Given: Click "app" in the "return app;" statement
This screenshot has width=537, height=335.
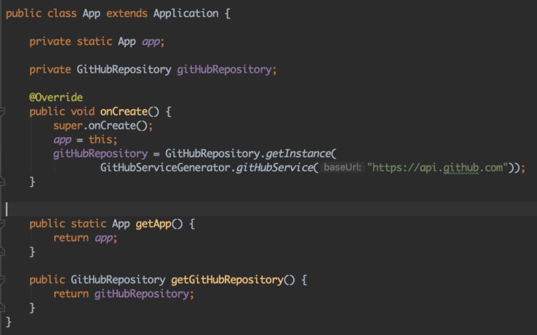Looking at the screenshot, I should [103, 238].
